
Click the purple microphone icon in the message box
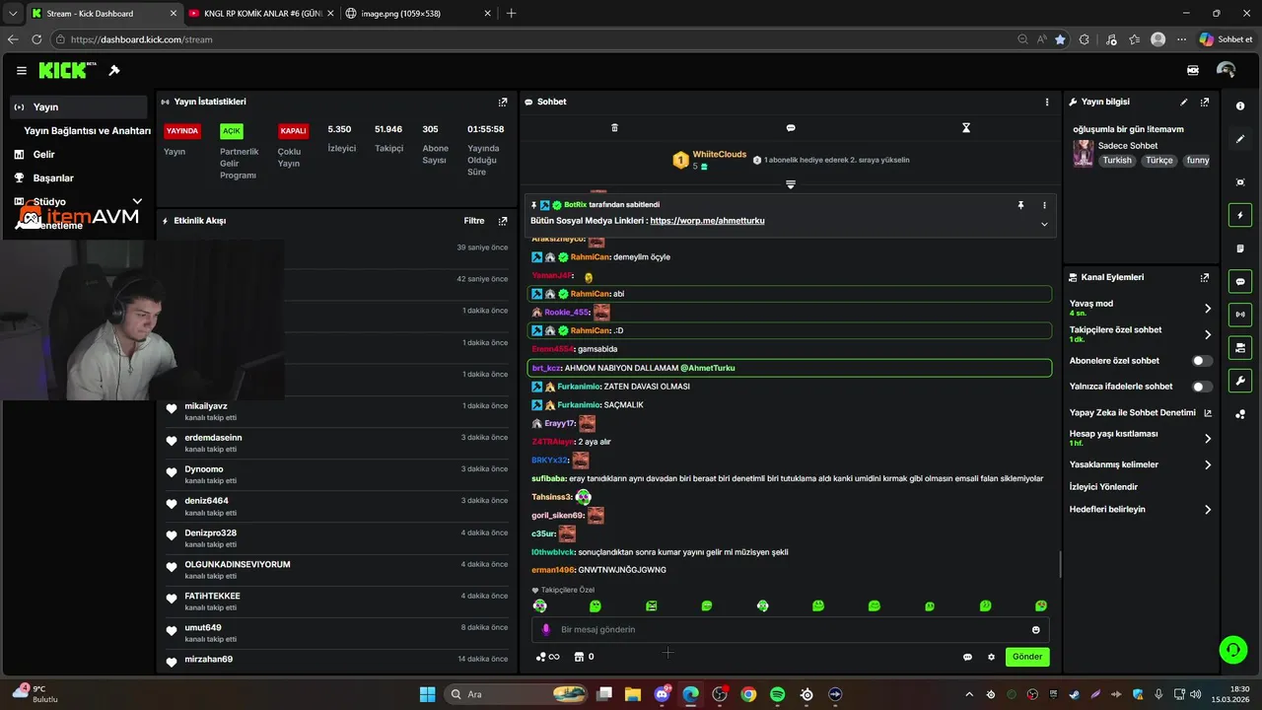coord(546,629)
